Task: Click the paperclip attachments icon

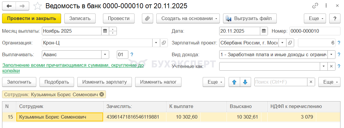Action: coord(147,18)
